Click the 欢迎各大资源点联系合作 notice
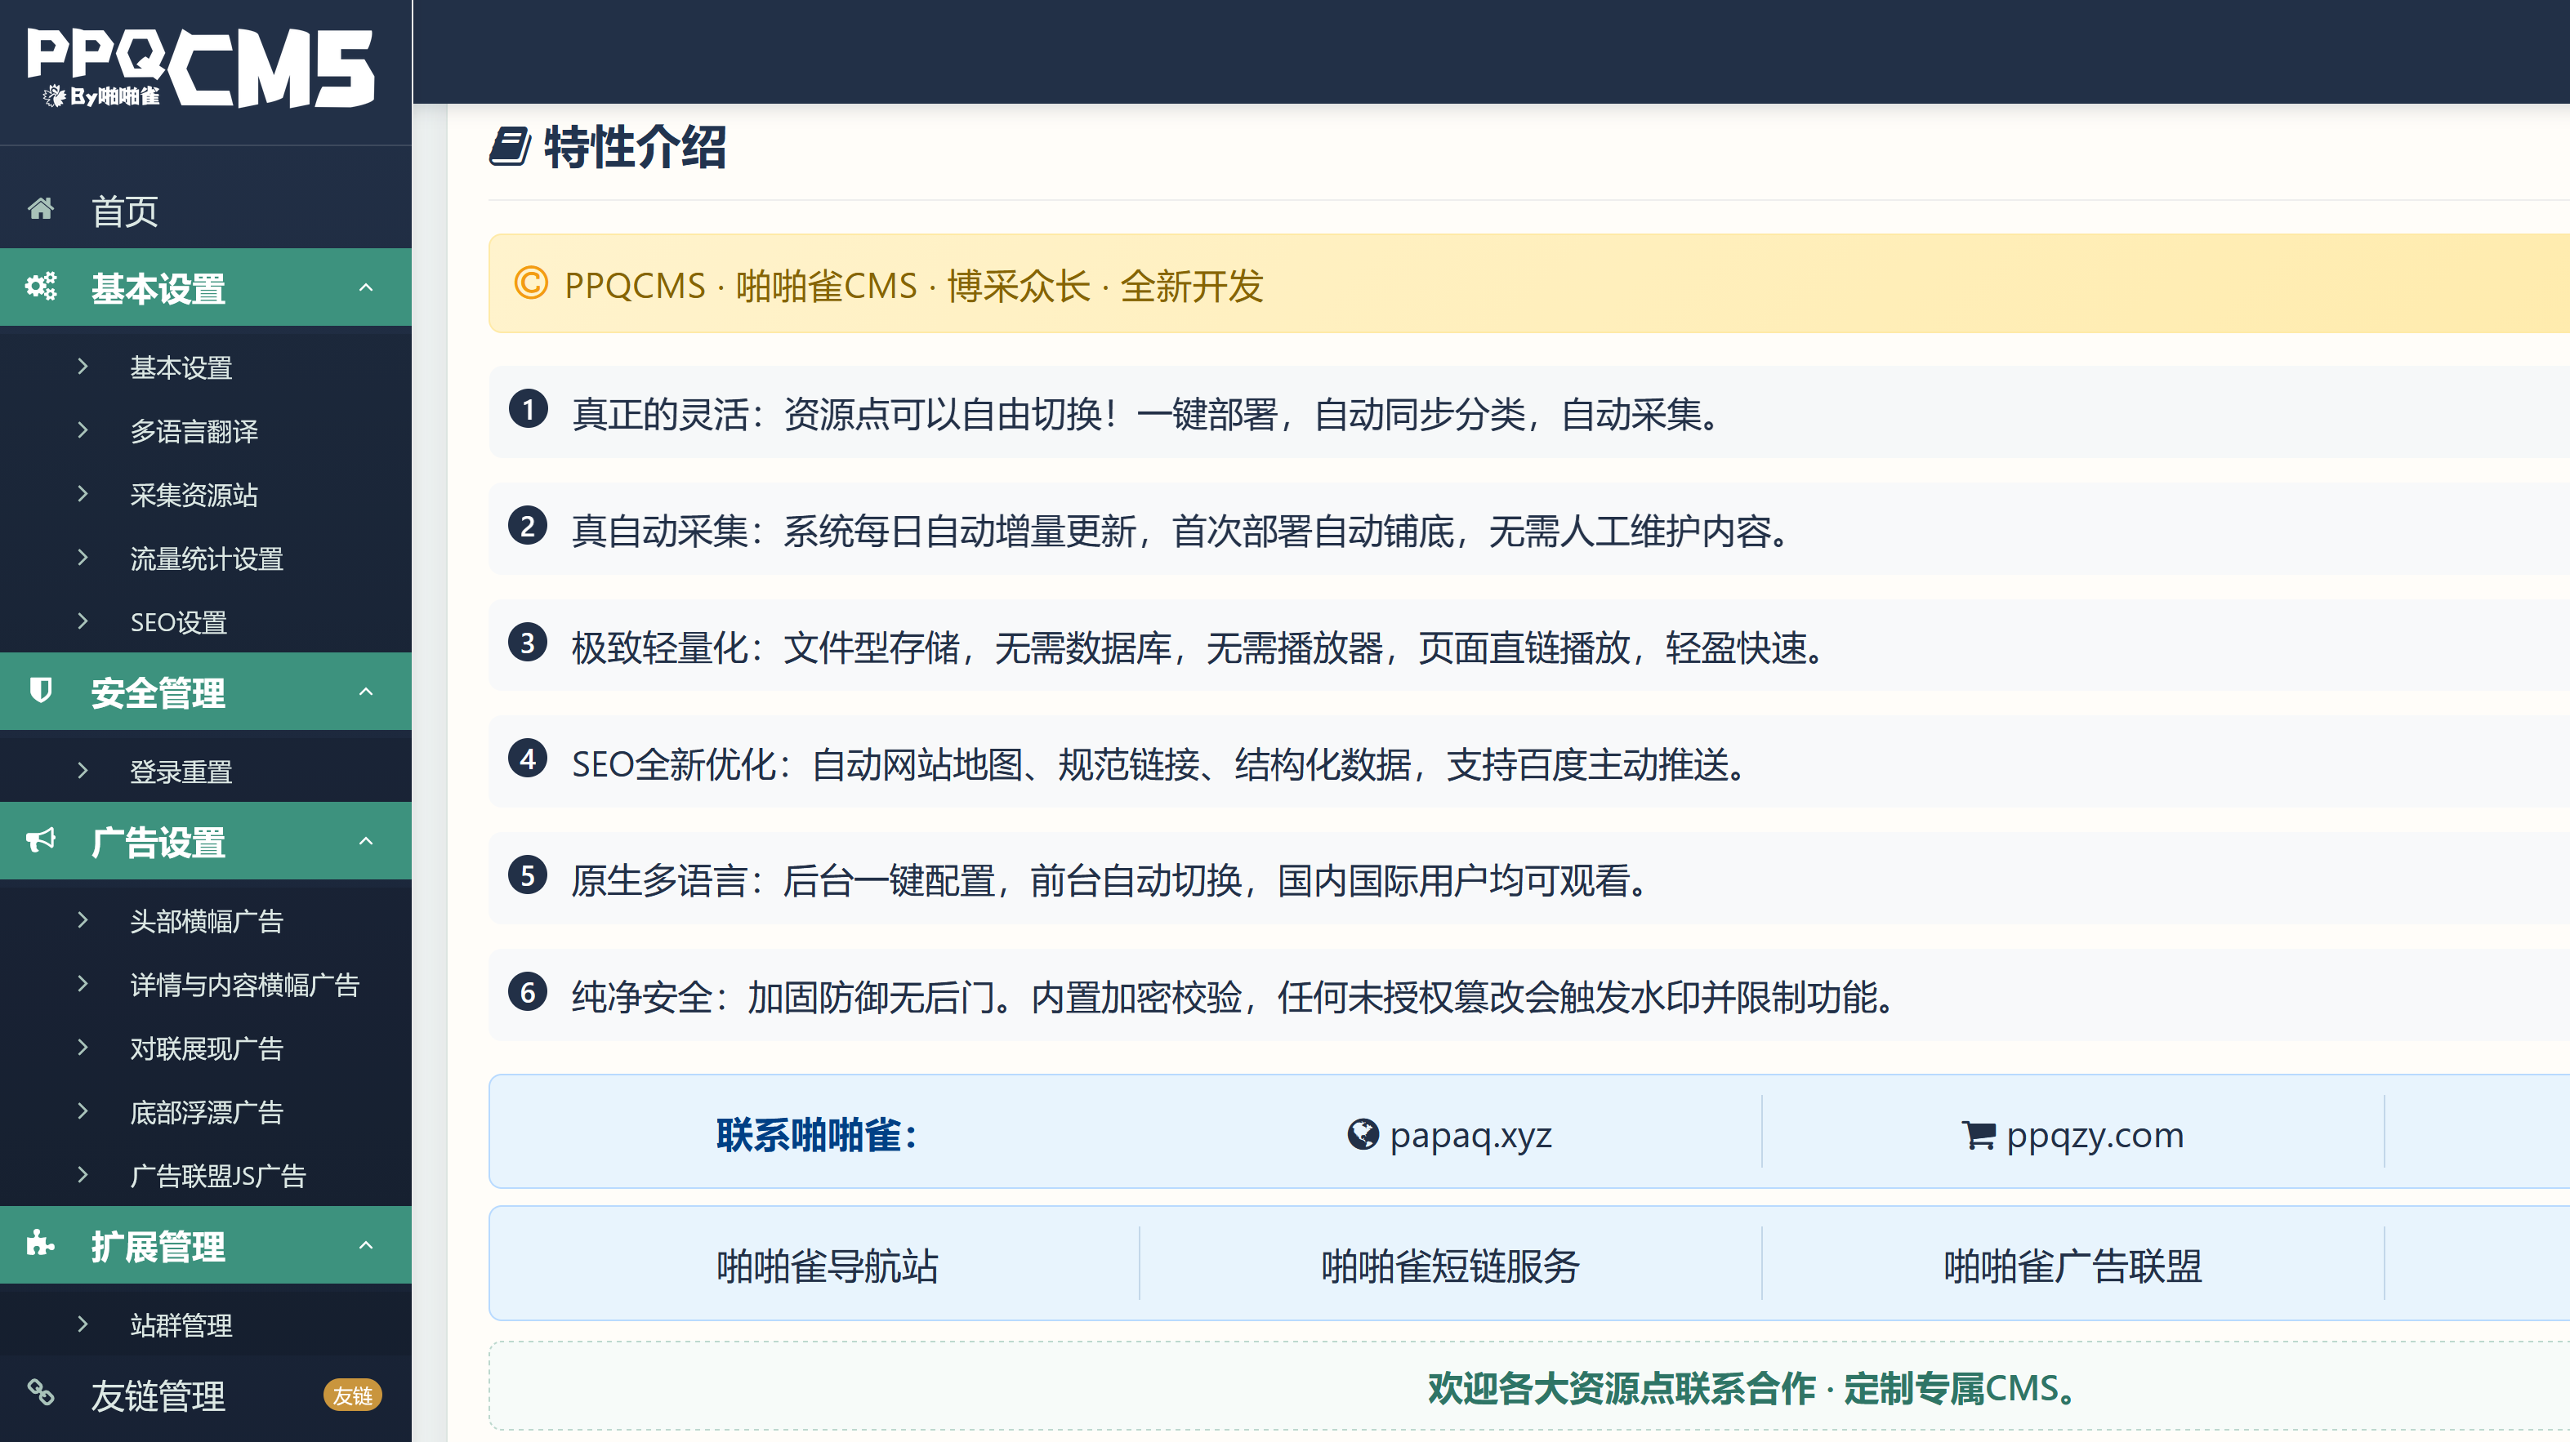This screenshot has width=2570, height=1442. pyautogui.click(x=1752, y=1387)
